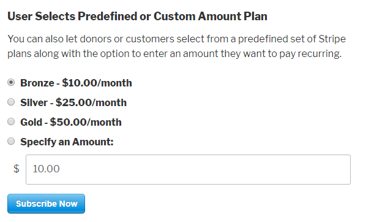The width and height of the screenshot is (385, 222).
Task: Select the Bronze plan radio button
Action: point(11,82)
